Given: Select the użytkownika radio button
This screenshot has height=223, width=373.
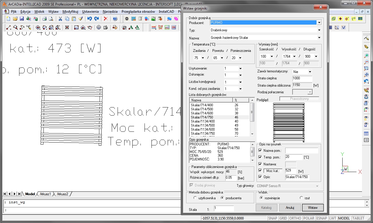Looking at the screenshot, I should tap(195, 198).
